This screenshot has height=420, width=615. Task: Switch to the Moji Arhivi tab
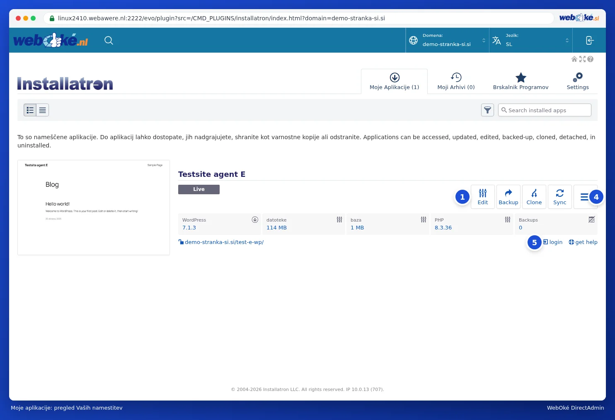(x=456, y=82)
